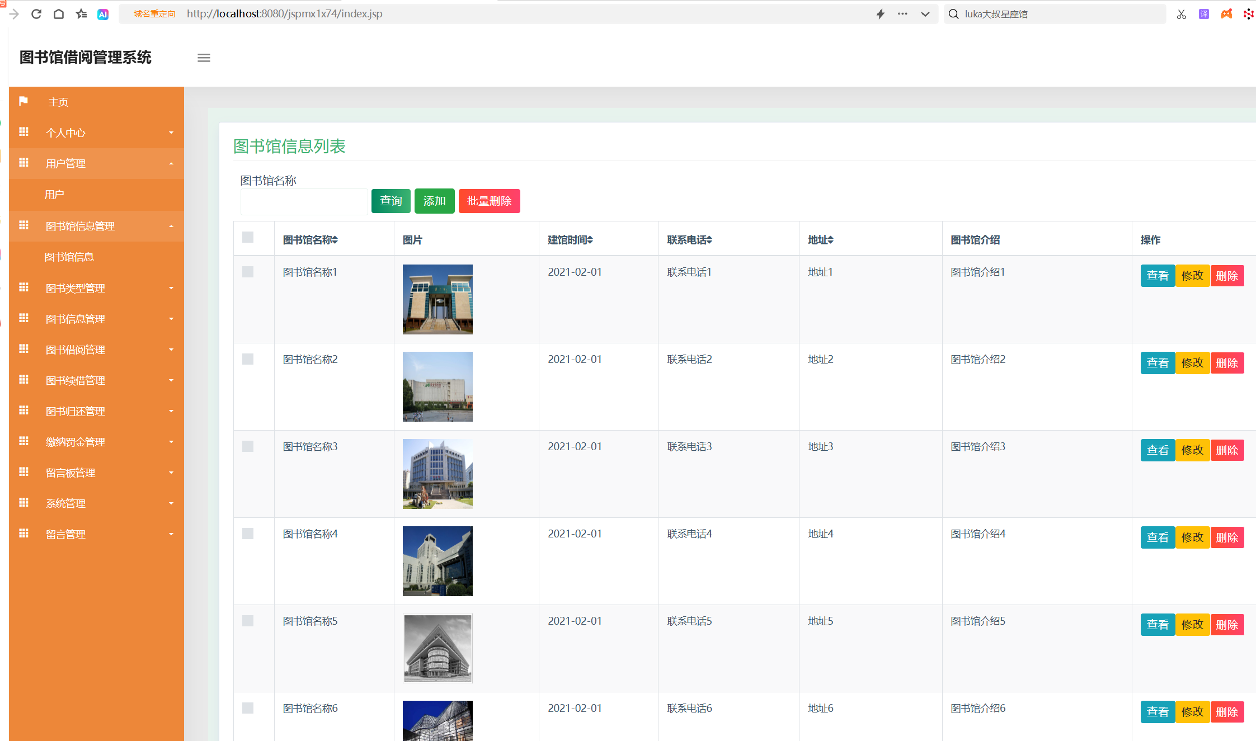Open the 主页 sidebar menu item
The width and height of the screenshot is (1256, 741).
tap(58, 102)
